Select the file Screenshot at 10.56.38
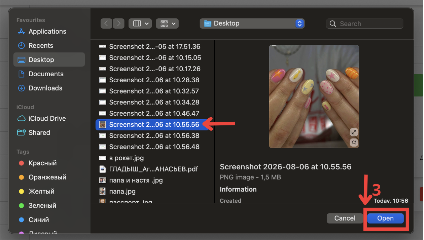424x240 pixels. point(154,136)
